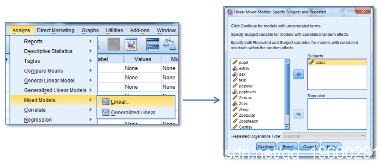Click the variable list scrollbar thumb
The image size is (382, 166).
(x=287, y=119)
